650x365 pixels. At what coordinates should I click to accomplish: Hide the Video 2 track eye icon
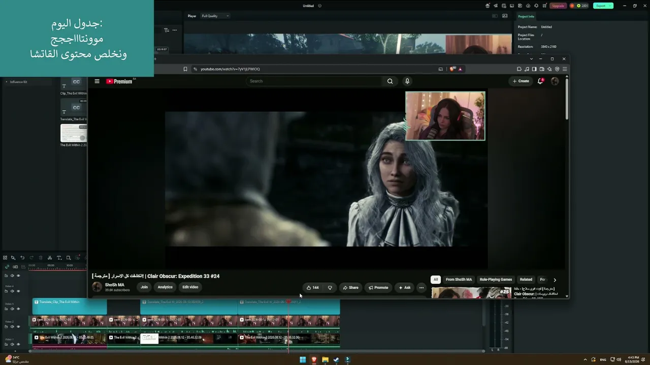pyautogui.click(x=18, y=326)
